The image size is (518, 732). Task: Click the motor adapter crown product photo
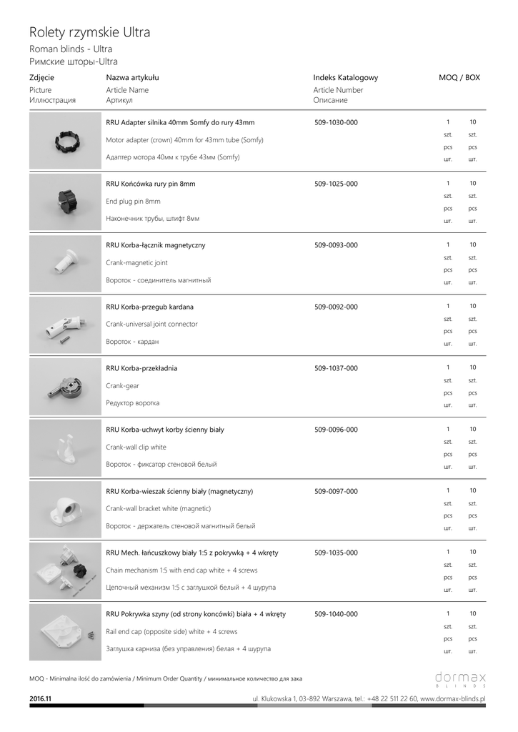click(65, 139)
